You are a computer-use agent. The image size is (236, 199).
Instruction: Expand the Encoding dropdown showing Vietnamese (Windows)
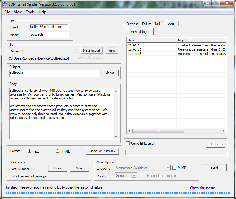[168, 168]
